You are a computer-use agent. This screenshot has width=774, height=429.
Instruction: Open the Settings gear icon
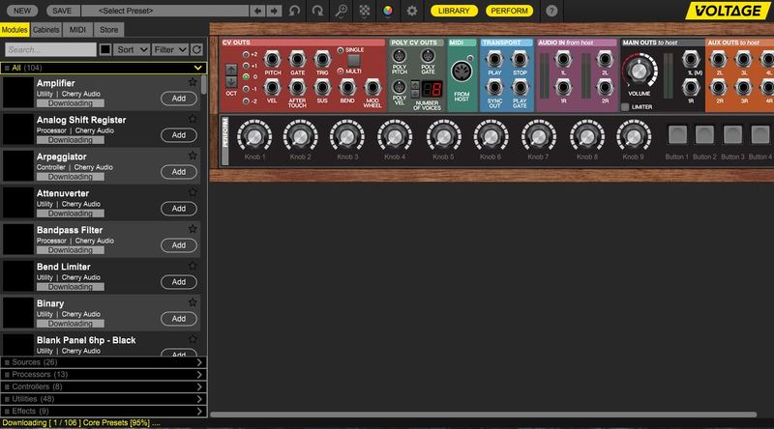point(411,10)
